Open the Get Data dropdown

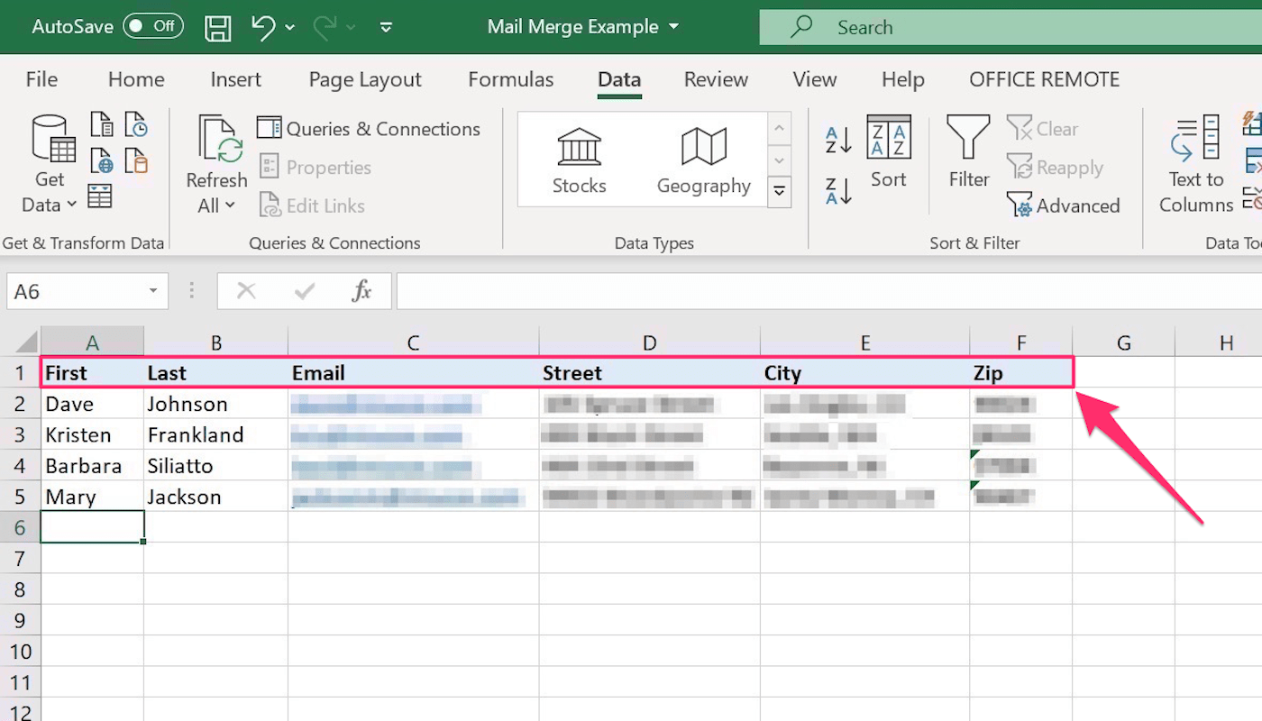pyautogui.click(x=50, y=164)
